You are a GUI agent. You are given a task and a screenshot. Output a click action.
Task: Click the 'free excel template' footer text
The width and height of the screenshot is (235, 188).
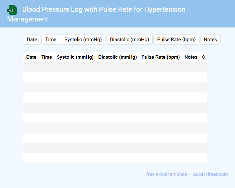tap(167, 174)
